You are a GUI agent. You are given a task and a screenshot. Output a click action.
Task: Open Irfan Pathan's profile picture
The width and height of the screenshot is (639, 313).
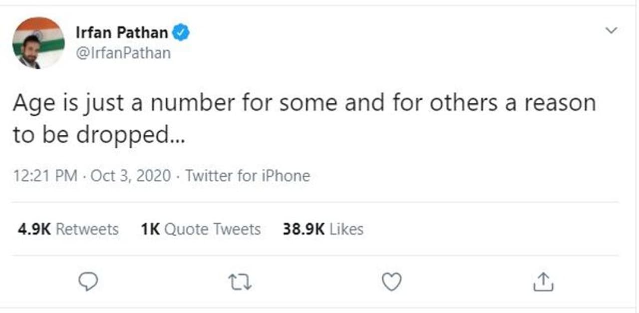tap(38, 42)
